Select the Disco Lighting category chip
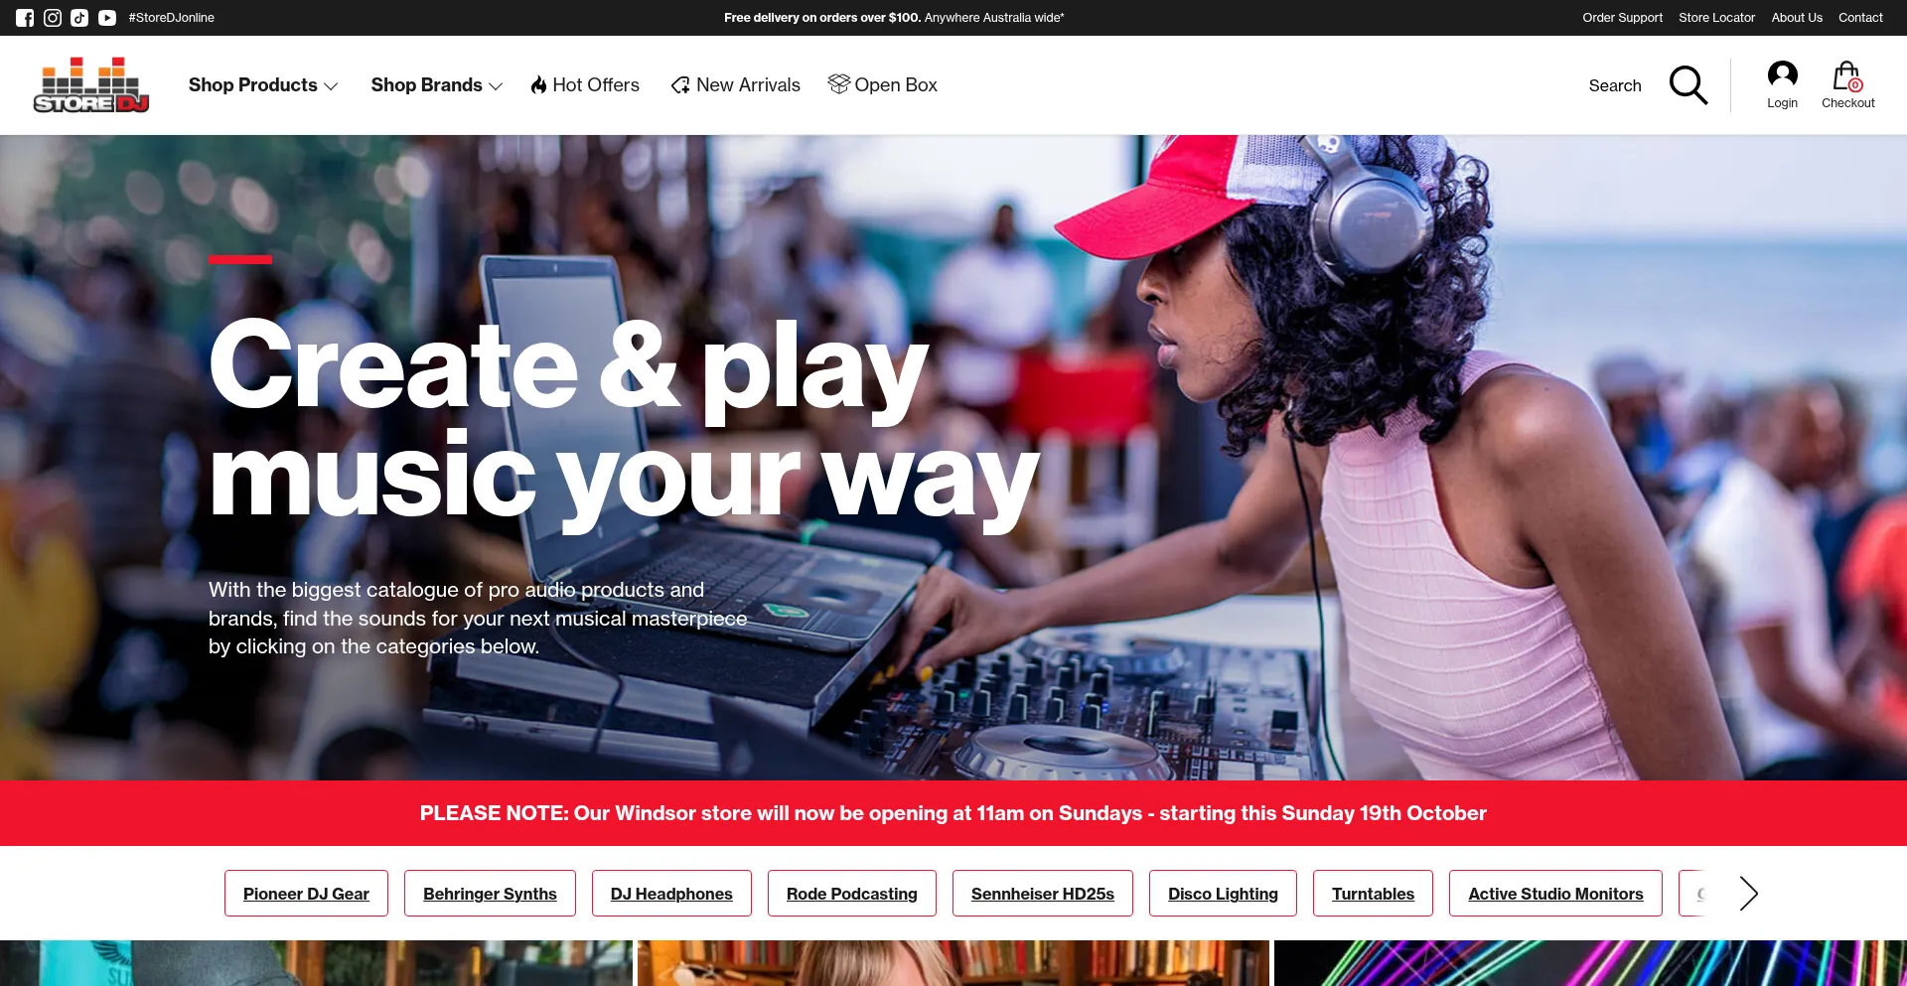The height and width of the screenshot is (986, 1907). click(x=1223, y=894)
